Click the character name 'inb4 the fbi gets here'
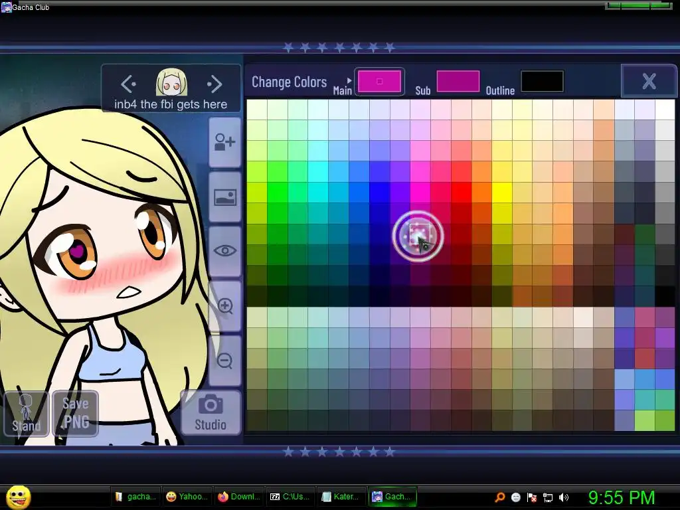Viewport: 680px width, 510px height. pos(171,104)
